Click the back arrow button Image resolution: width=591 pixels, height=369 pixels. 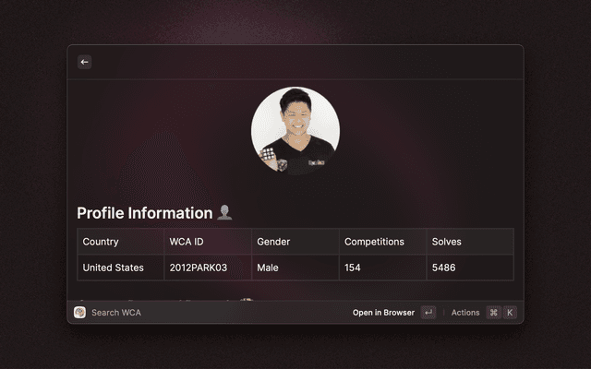[x=84, y=62]
